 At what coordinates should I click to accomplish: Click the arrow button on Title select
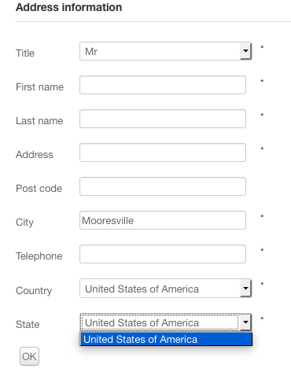pos(245,51)
